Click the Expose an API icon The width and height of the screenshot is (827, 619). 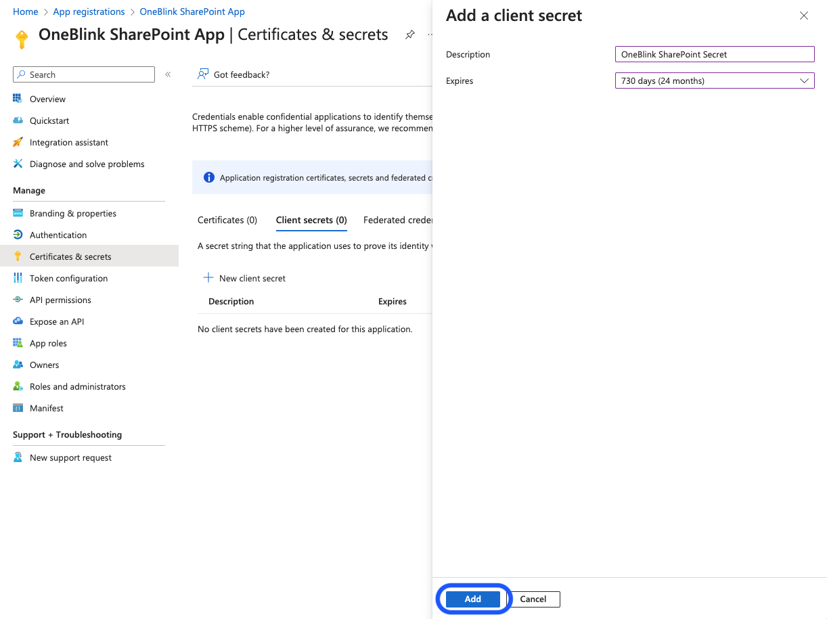18,321
